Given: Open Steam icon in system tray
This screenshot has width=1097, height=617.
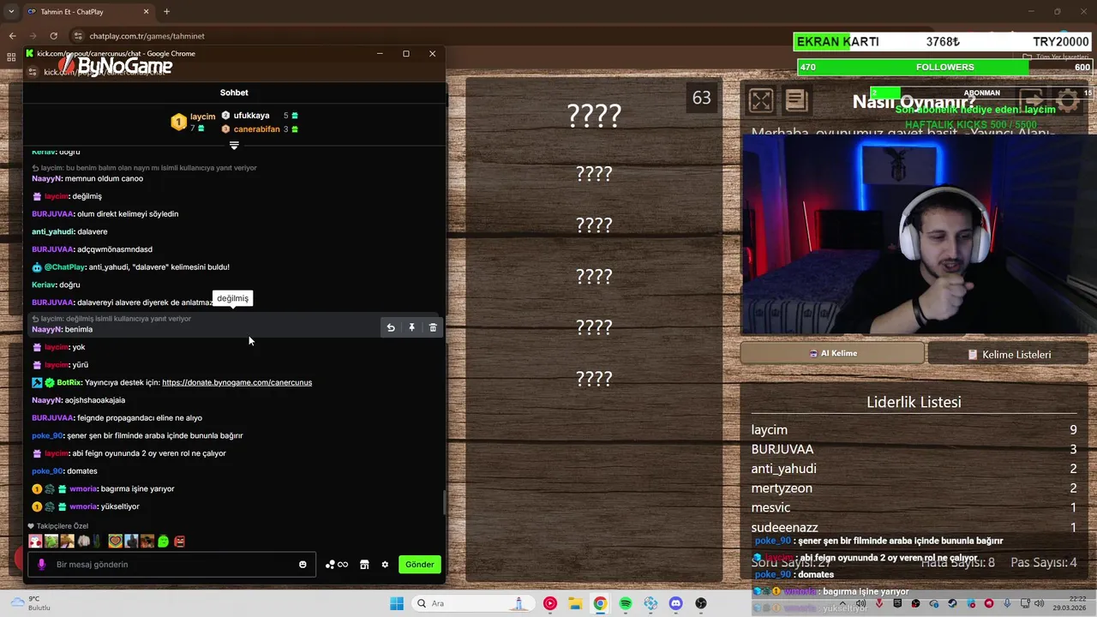Looking at the screenshot, I should pos(953,603).
